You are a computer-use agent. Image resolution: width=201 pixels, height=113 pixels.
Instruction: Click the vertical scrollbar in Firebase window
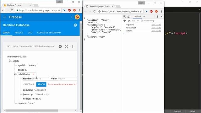coord(81,67)
